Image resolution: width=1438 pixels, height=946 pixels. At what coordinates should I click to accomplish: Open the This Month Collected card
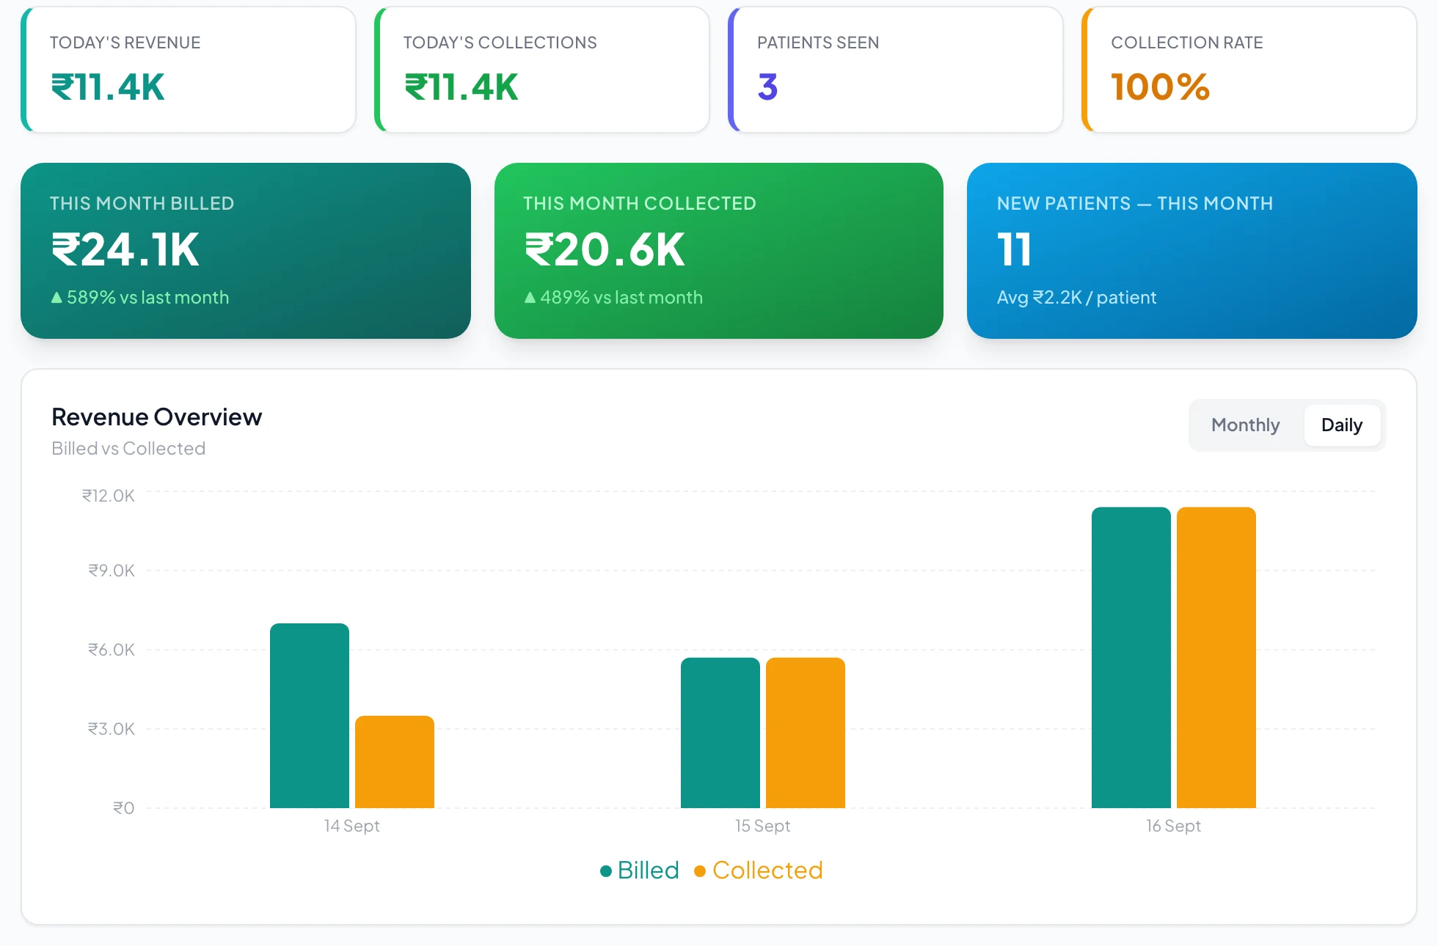click(719, 251)
